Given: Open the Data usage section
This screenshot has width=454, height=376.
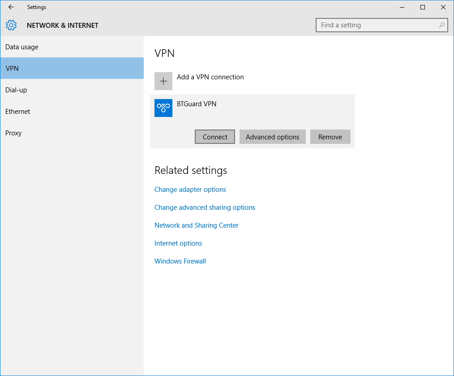Looking at the screenshot, I should pos(22,47).
